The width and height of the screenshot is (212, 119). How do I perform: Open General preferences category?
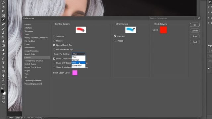pos(27,24)
